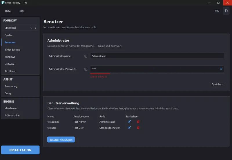Viewport: 232px width, 160px height.
Task: Click the 'testadmin' name cell
Action: click(53, 122)
